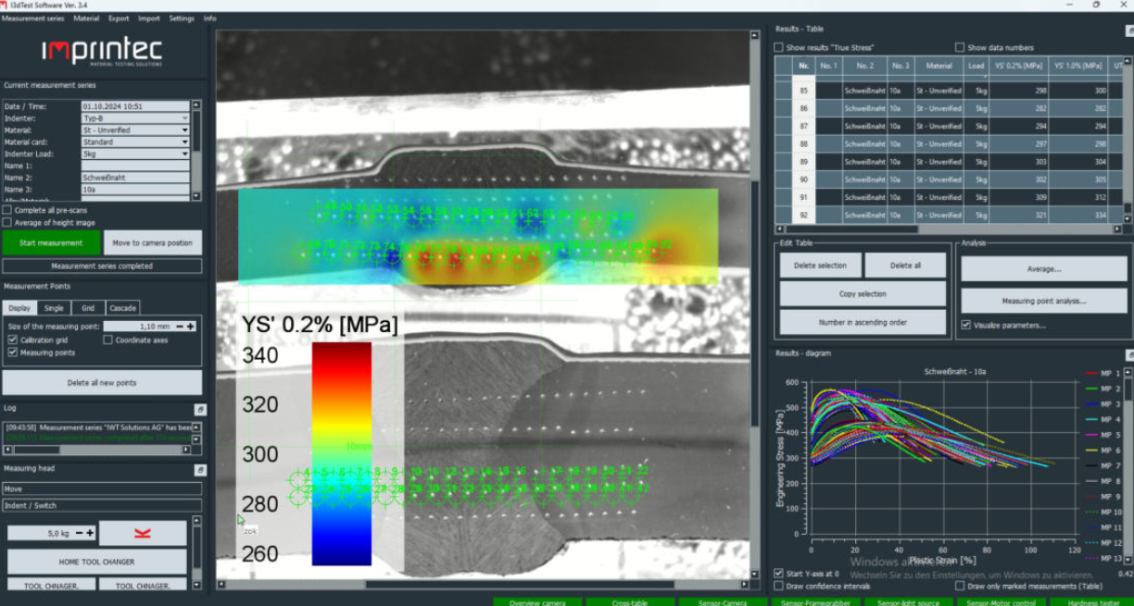Enable the Coordinate axes checkbox
Image resolution: width=1134 pixels, height=606 pixels.
108,340
